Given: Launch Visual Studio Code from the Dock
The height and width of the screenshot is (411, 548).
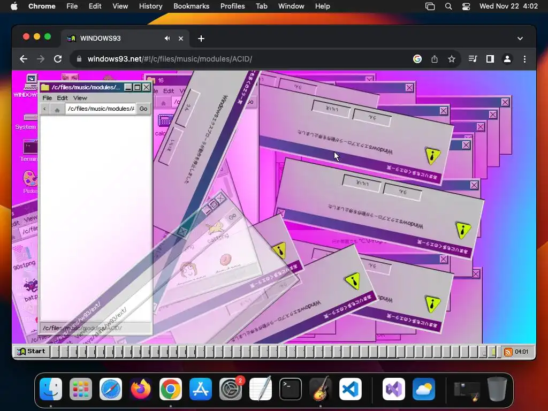Looking at the screenshot, I should point(351,389).
